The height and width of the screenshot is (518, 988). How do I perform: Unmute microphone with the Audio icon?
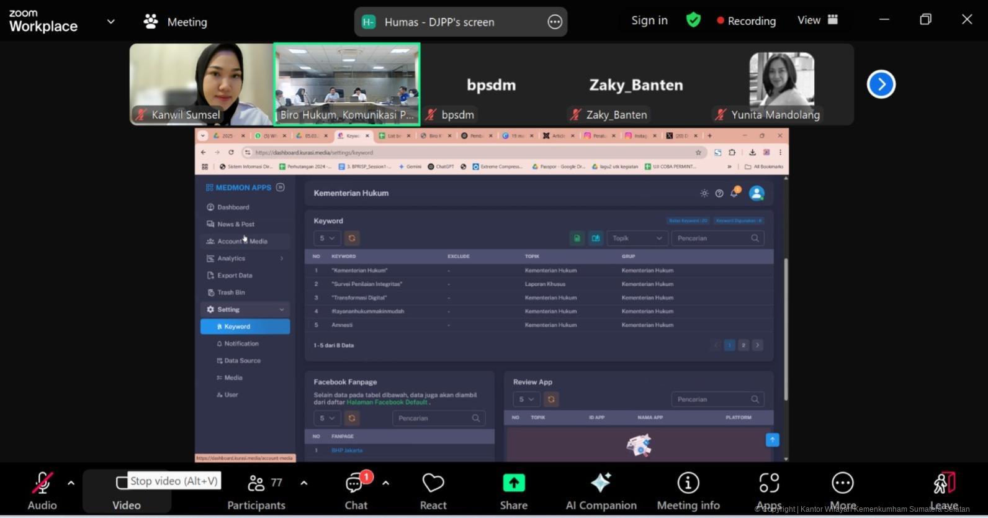click(42, 484)
